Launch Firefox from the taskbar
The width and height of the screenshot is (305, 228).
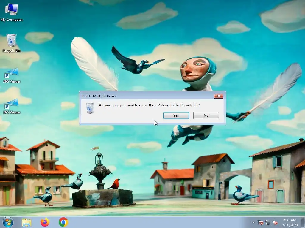point(45,222)
